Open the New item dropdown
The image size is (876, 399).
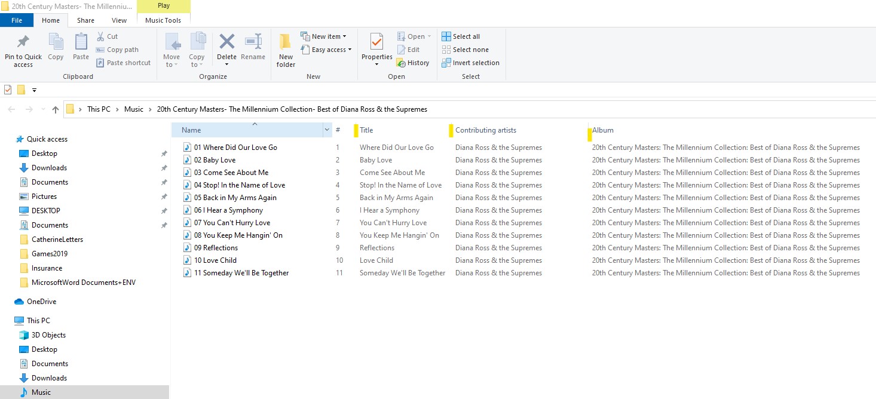[323, 36]
